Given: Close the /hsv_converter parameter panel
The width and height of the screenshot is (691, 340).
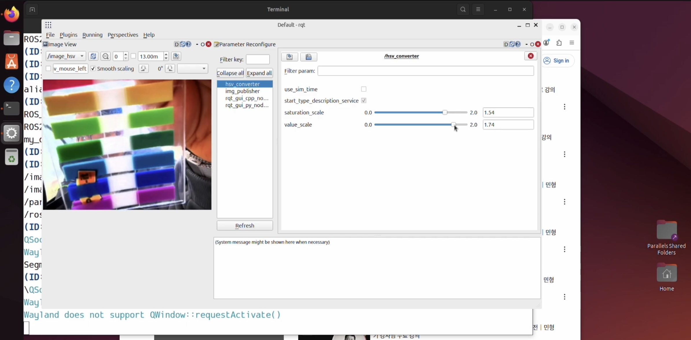Looking at the screenshot, I should click(530, 56).
